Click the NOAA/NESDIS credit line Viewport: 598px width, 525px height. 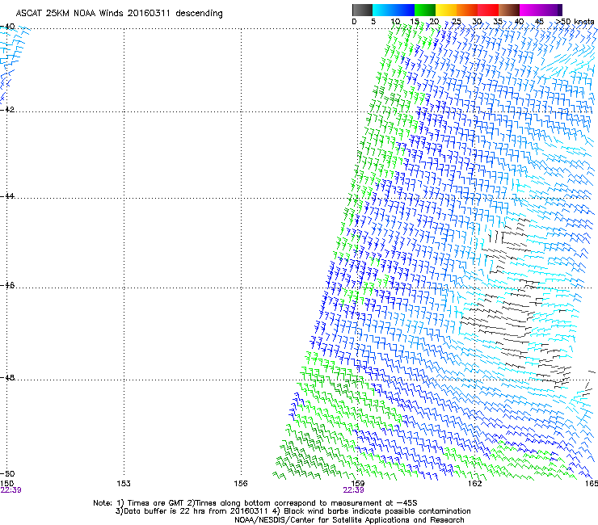click(349, 520)
